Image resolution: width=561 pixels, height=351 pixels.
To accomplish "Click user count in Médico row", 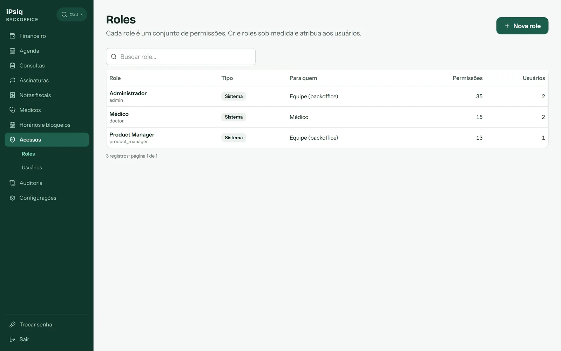I will click(543, 117).
